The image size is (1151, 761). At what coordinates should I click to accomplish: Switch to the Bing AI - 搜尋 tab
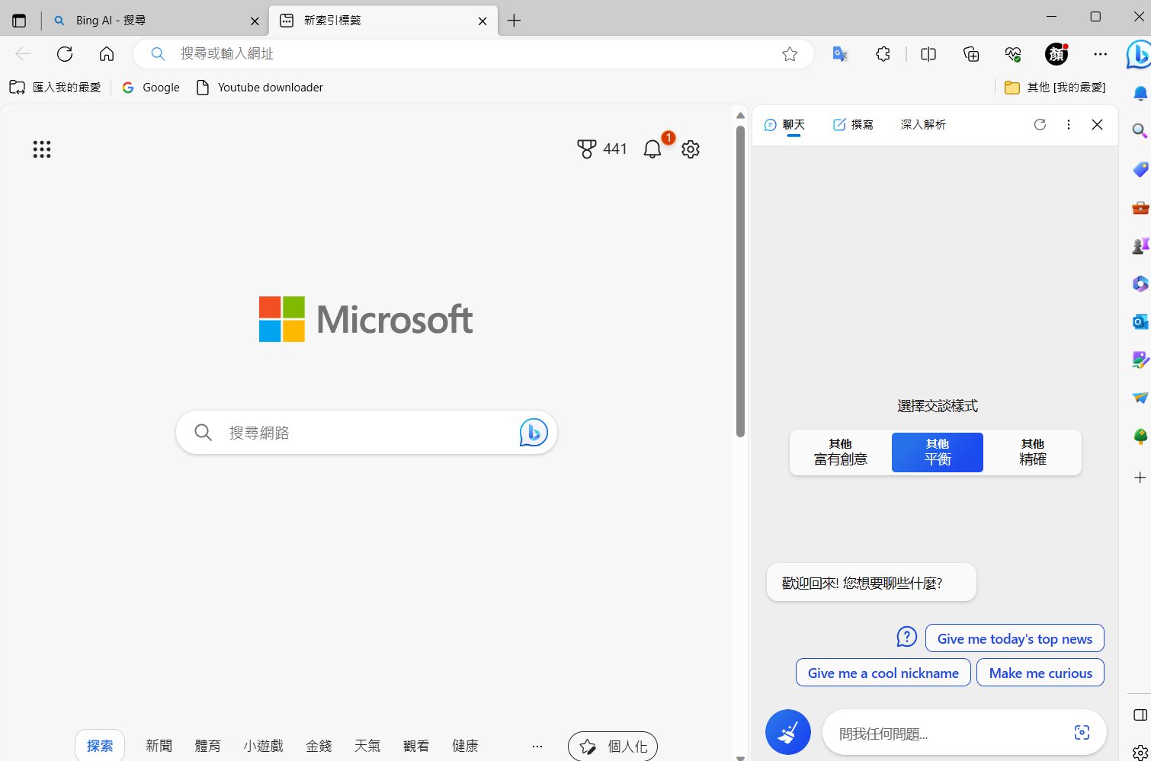click(152, 21)
